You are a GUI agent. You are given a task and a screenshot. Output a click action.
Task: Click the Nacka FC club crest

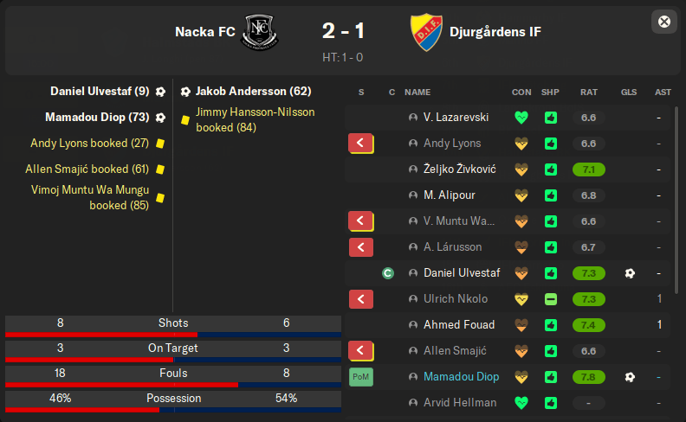point(256,32)
